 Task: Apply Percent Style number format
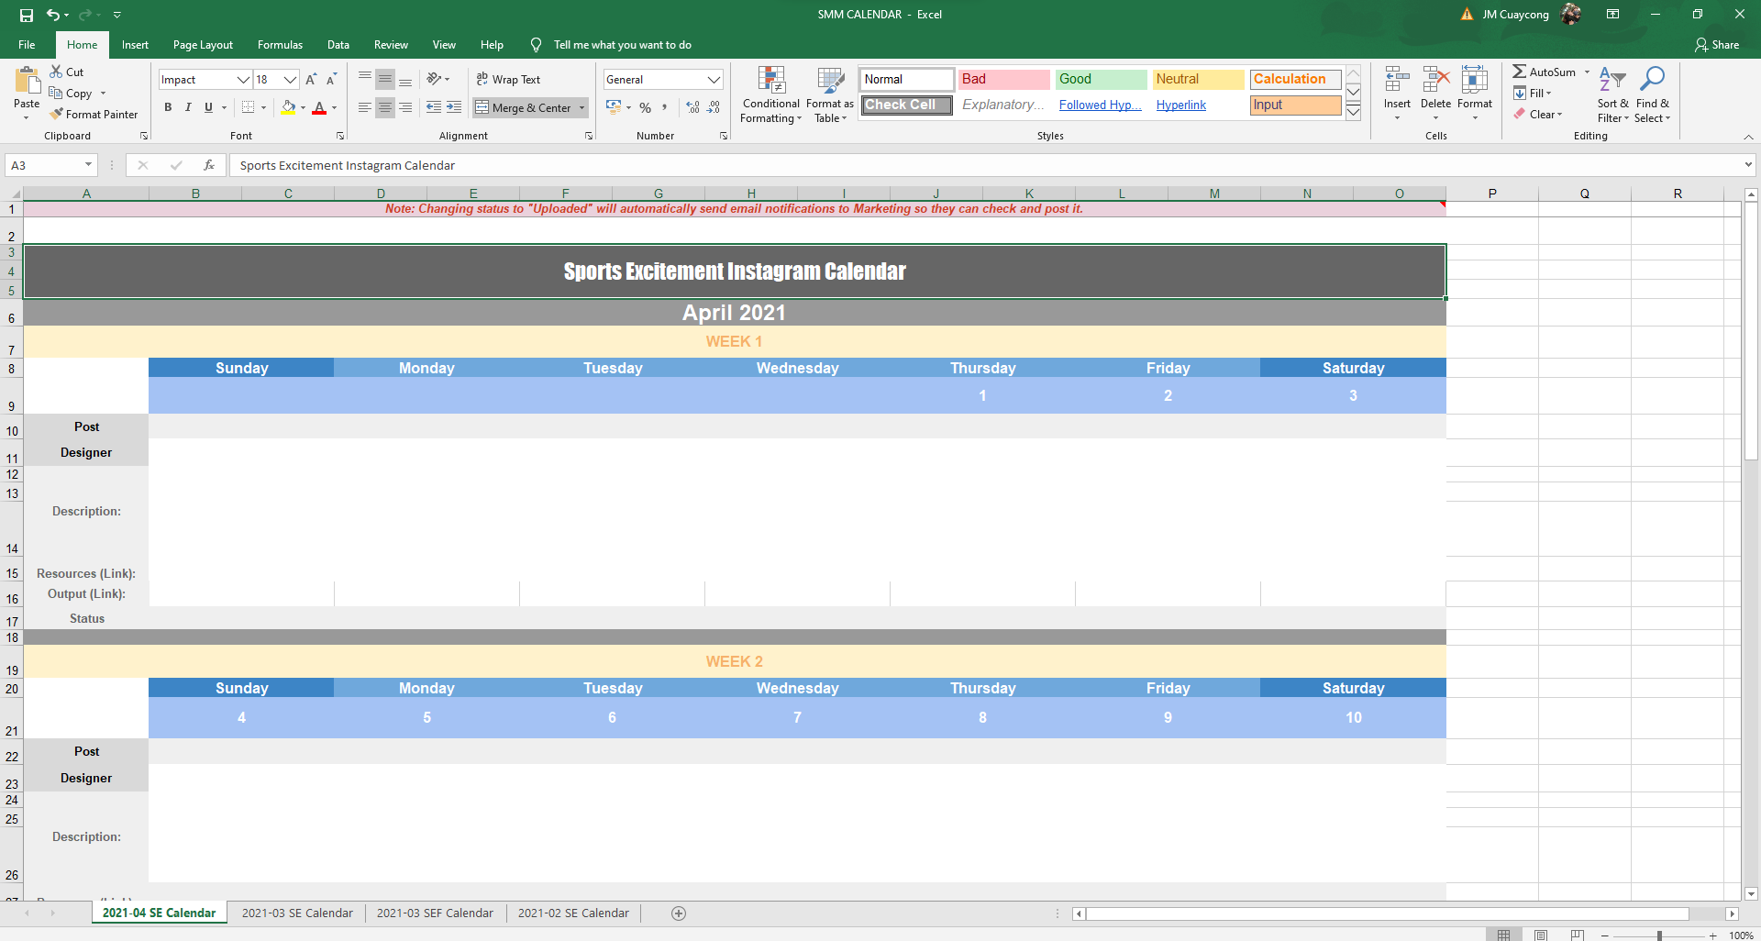pyautogui.click(x=646, y=107)
